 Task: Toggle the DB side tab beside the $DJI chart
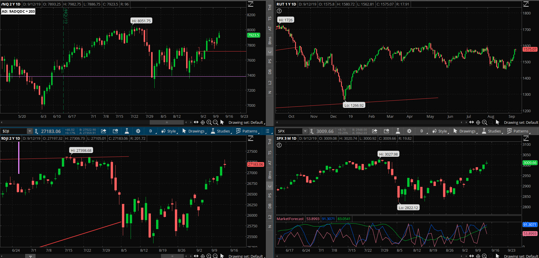coord(270,206)
